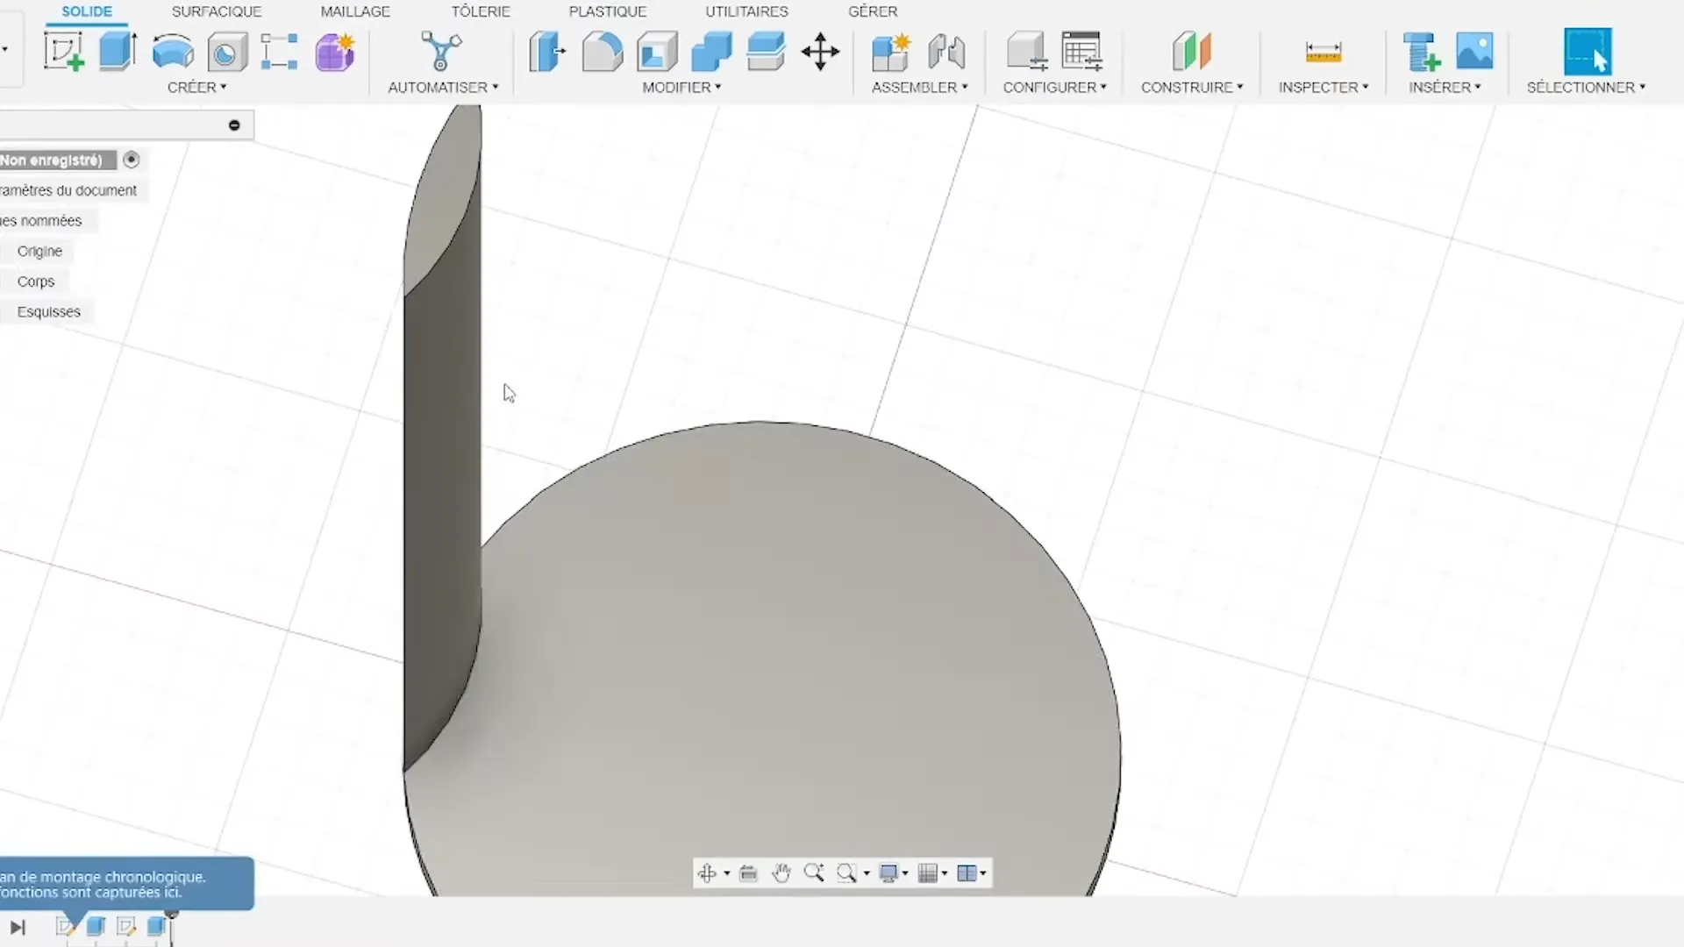
Task: Click the Insert Derive icon
Action: tap(1421, 52)
